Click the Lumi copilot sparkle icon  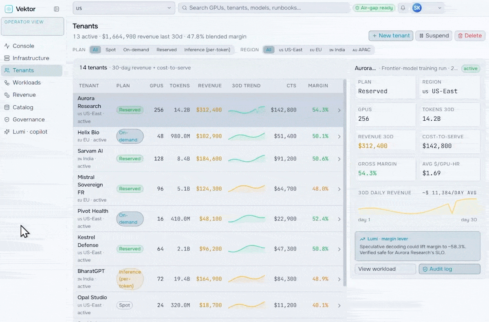(x=7, y=132)
